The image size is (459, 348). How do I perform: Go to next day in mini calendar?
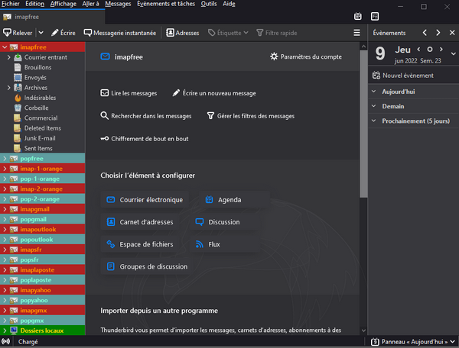point(441,50)
